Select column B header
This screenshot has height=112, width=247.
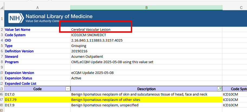pos(146,8)
